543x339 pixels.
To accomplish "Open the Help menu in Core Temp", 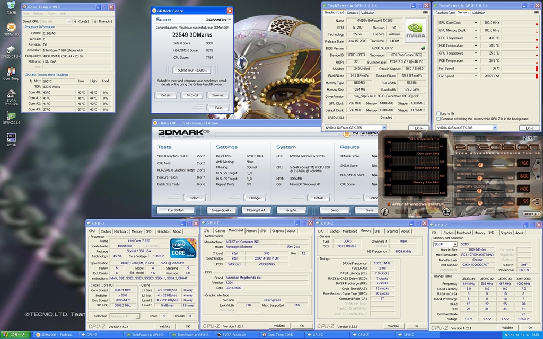I will [x=63, y=13].
